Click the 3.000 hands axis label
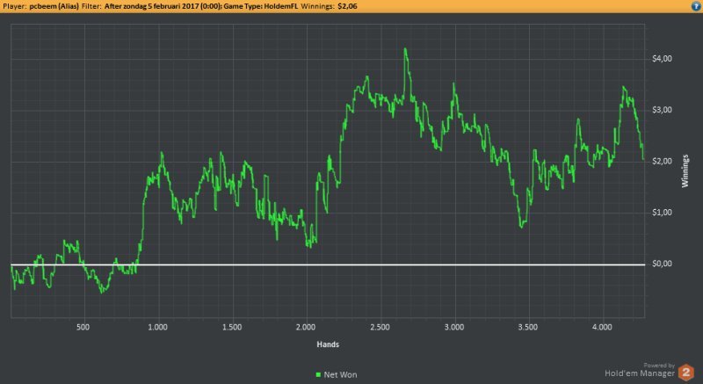The image size is (703, 384). pyautogui.click(x=454, y=327)
